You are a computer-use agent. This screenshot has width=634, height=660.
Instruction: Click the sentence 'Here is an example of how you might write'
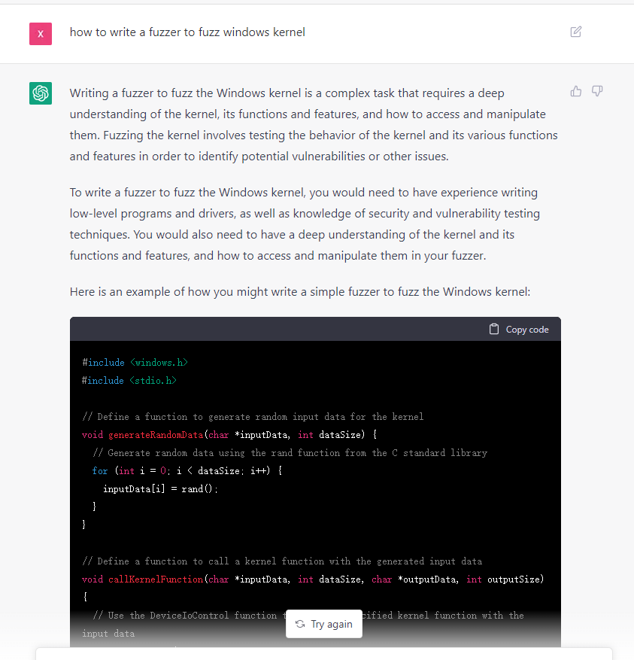[x=300, y=292]
